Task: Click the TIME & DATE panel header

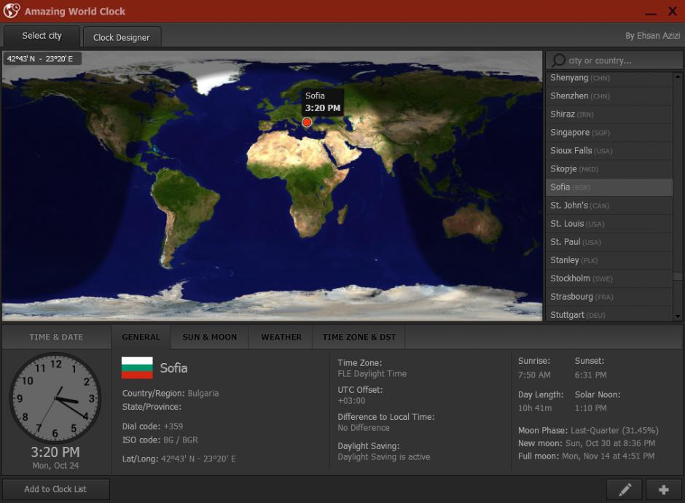Action: pyautogui.click(x=56, y=337)
